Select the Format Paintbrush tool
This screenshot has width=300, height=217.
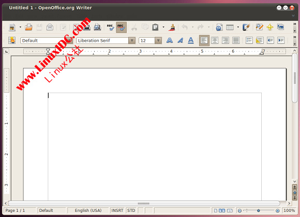pos(172,27)
